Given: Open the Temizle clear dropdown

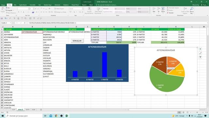Looking at the screenshot, I should (x=170, y=13).
